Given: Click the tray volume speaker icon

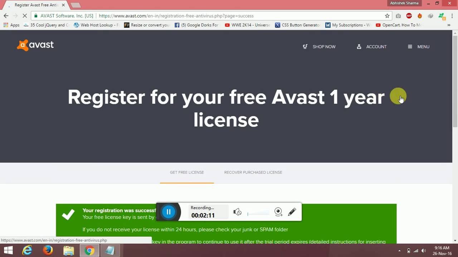Looking at the screenshot, I should tap(424, 251).
